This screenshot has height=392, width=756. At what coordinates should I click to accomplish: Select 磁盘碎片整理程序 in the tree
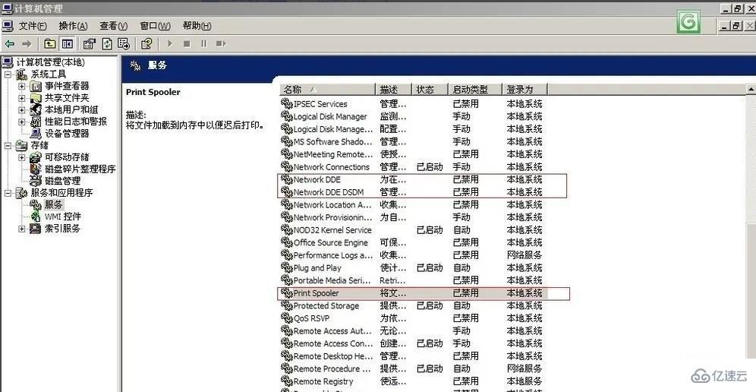(x=80, y=169)
